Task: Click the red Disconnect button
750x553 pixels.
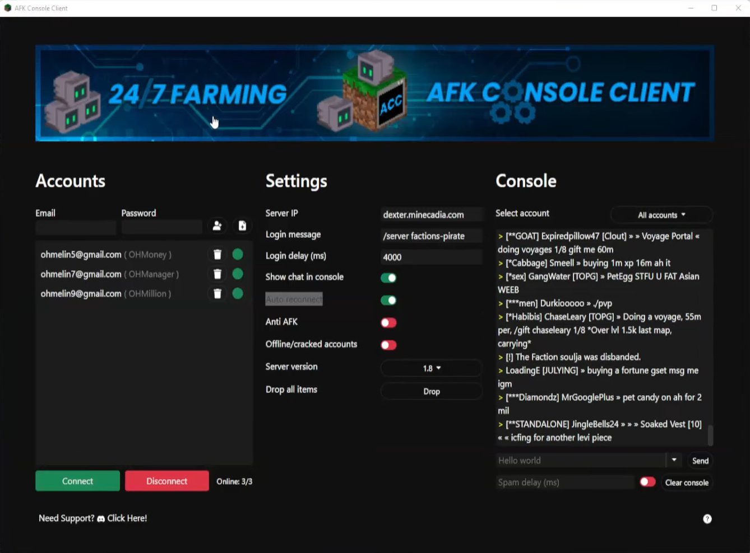Action: 167,481
